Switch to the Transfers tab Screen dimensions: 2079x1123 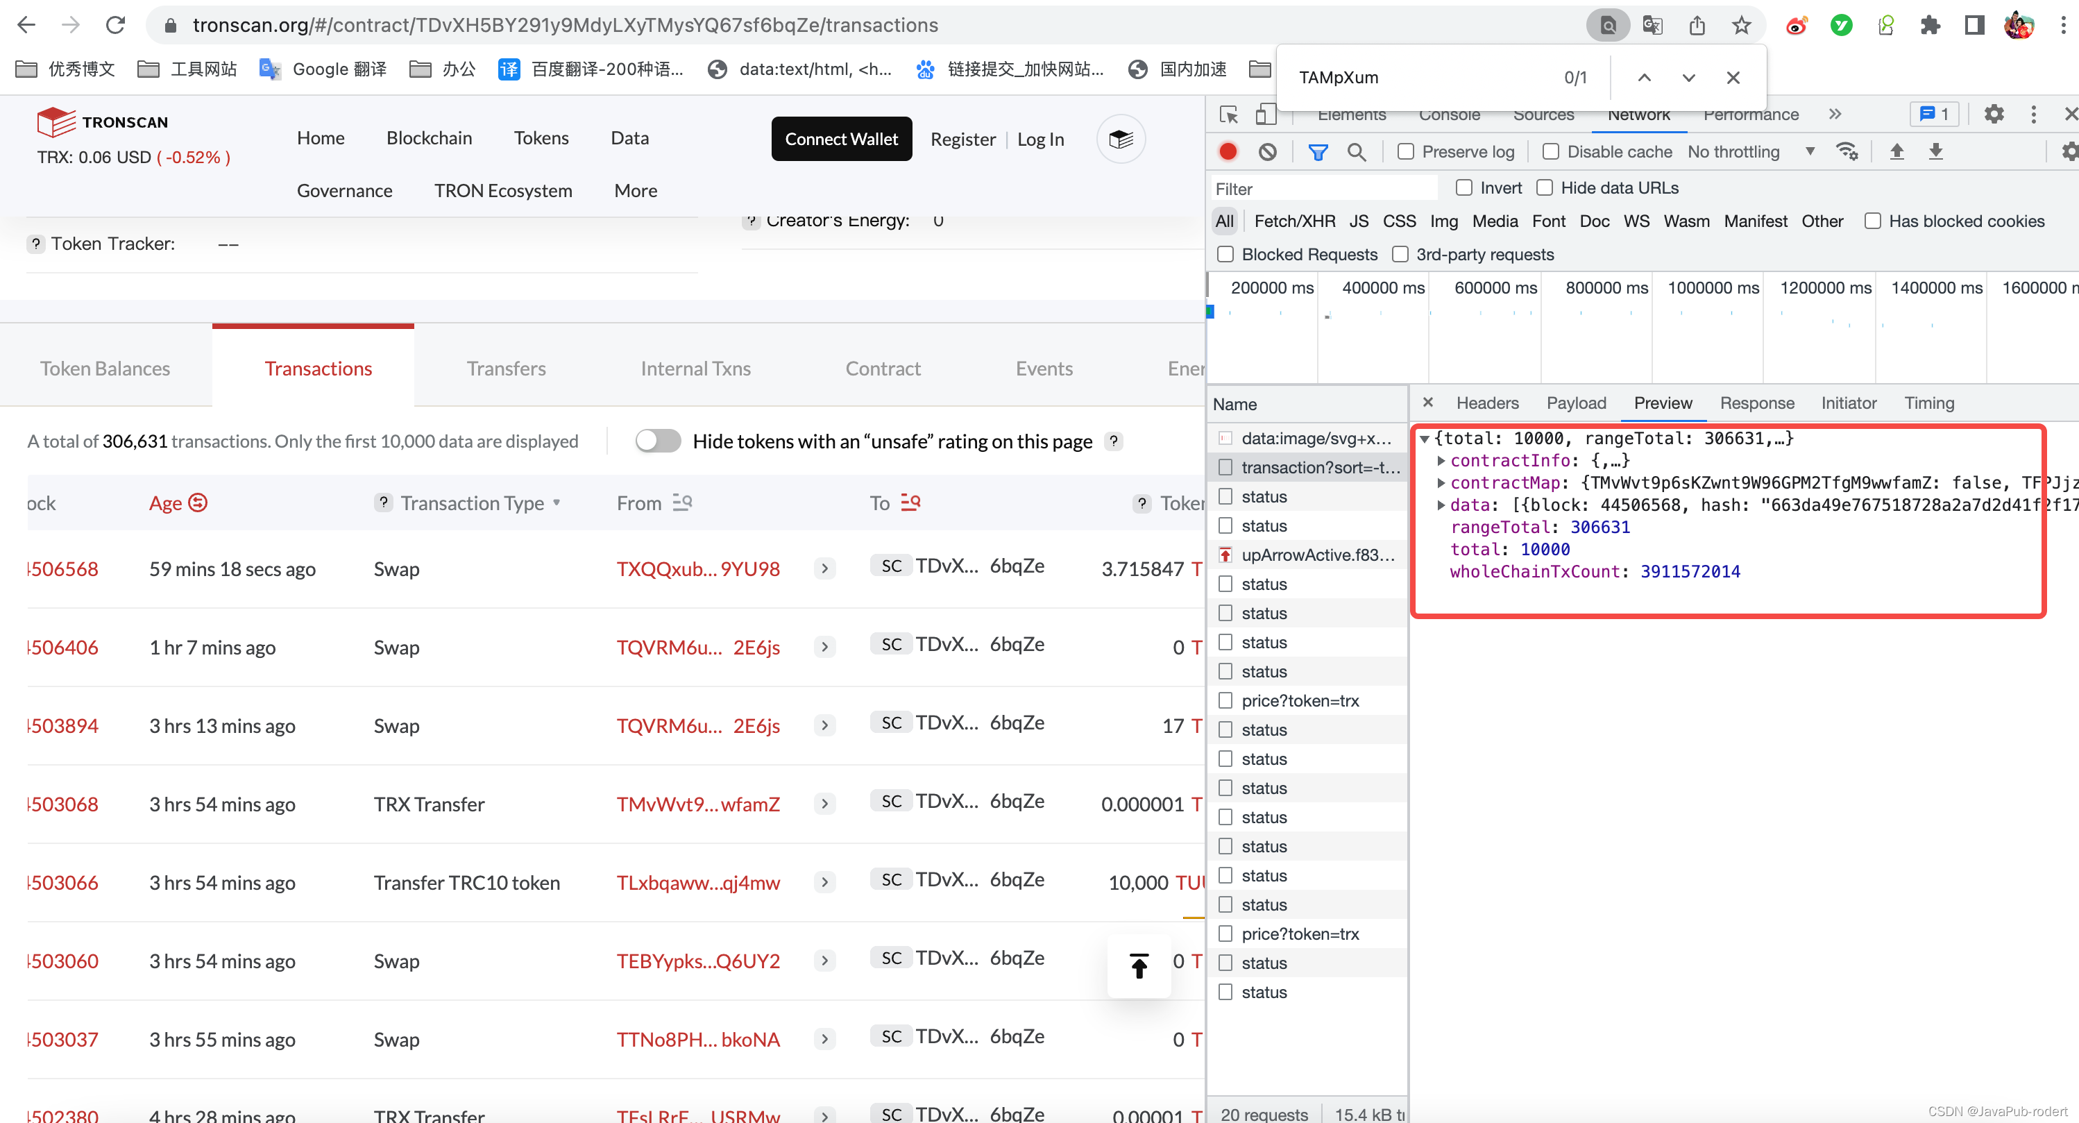[506, 368]
